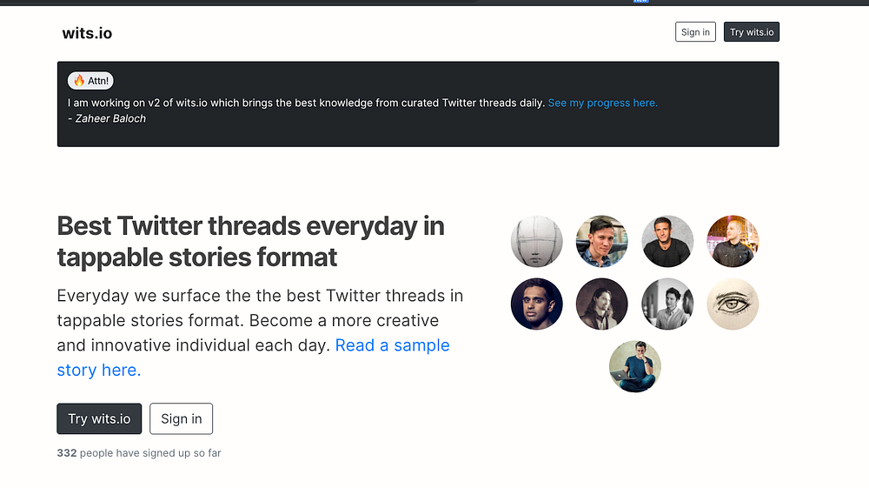The image size is (869, 488).
Task: Select the black-and-white avatar of man in shirt
Action: [667, 304]
